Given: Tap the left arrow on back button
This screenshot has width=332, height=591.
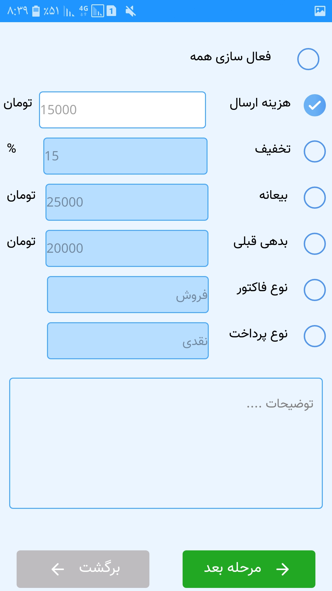Looking at the screenshot, I should tap(57, 569).
